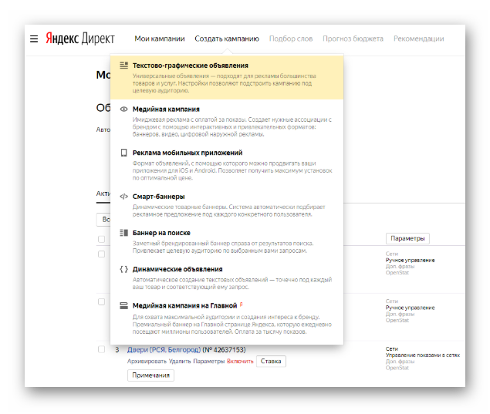
Task: Click the Параметры button in table header
Action: click(x=407, y=238)
